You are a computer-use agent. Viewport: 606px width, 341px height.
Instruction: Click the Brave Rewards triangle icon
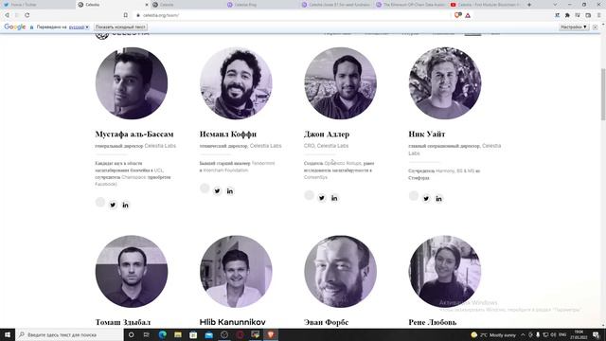tap(468, 15)
